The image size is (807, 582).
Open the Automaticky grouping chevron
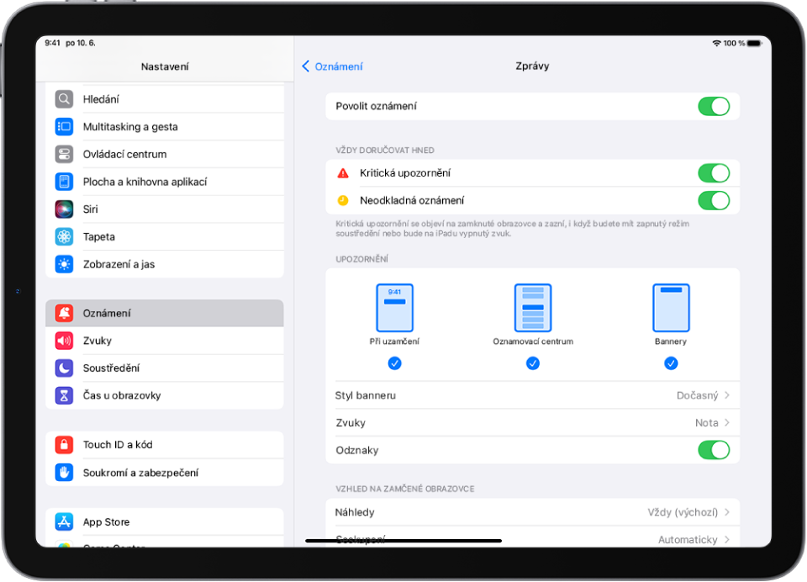727,539
